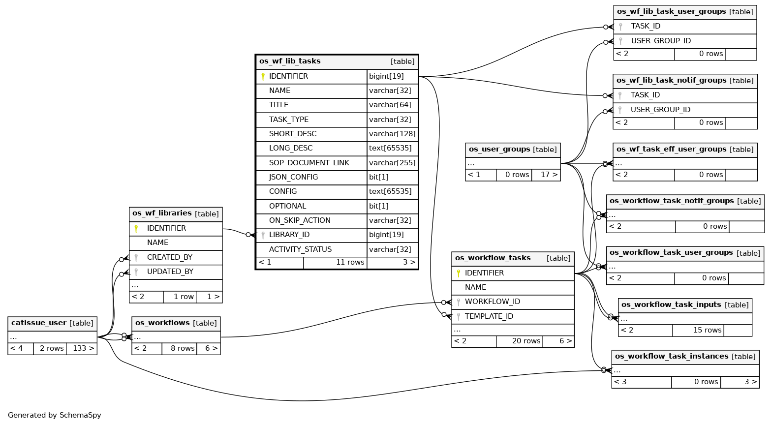Open the os_workflow_task_instances table header
This screenshot has height=425, width=772.
tap(685, 357)
